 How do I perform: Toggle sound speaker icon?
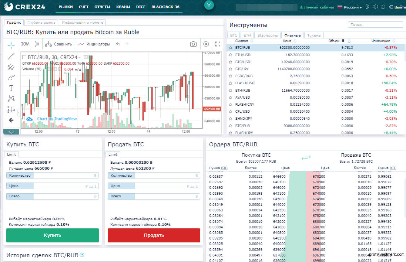375,7
